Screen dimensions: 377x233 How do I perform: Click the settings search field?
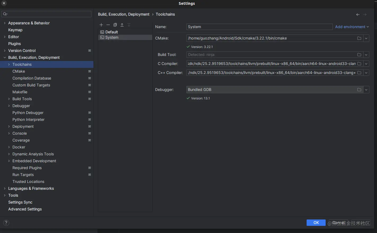click(x=46, y=14)
